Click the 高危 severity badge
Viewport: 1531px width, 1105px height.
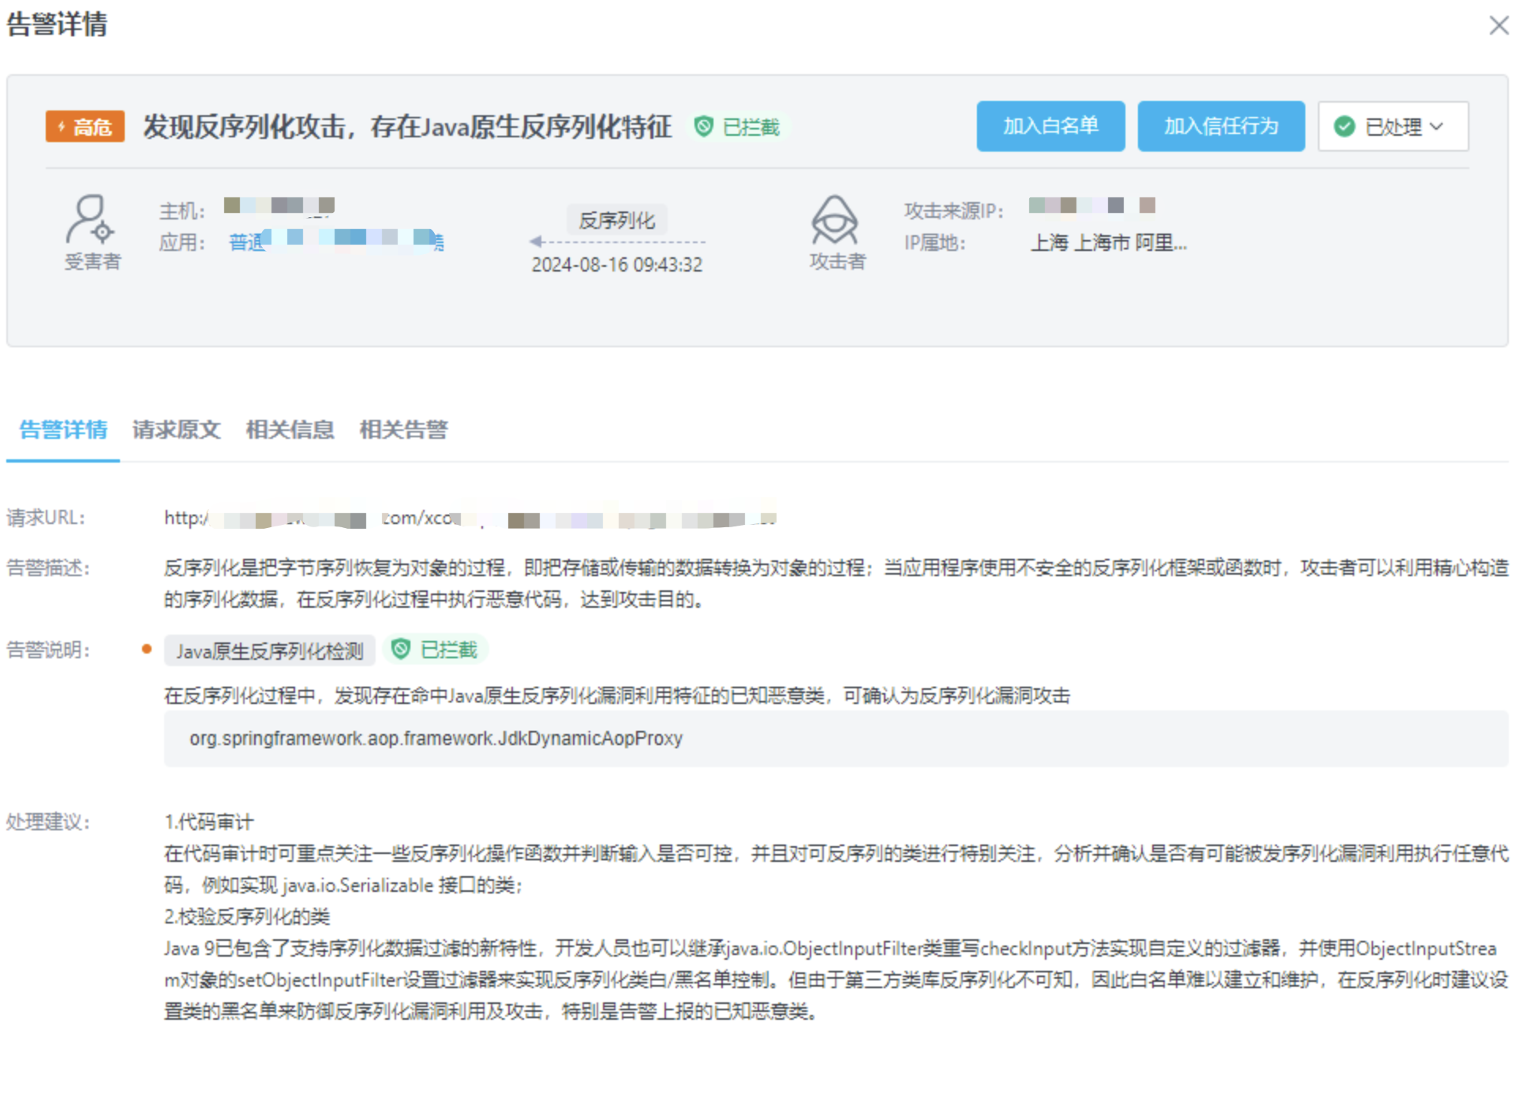coord(85,126)
